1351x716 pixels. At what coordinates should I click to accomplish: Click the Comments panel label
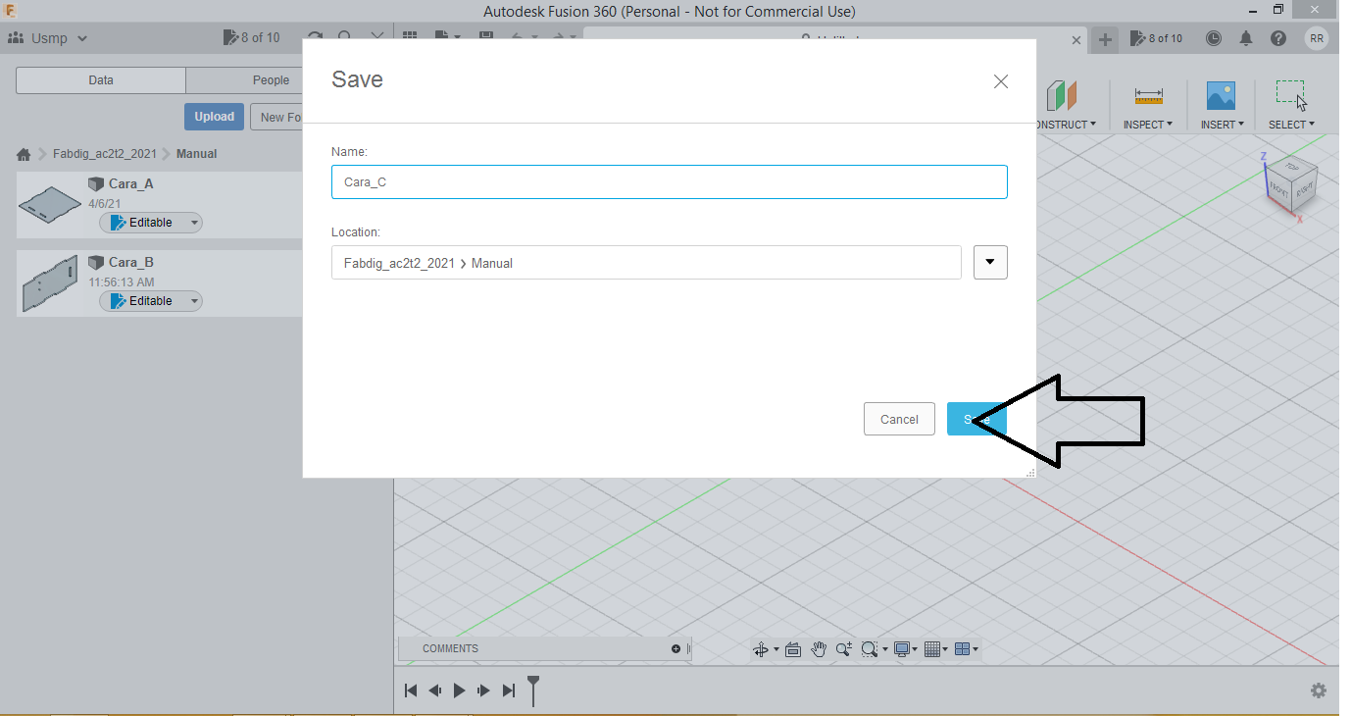[450, 648]
